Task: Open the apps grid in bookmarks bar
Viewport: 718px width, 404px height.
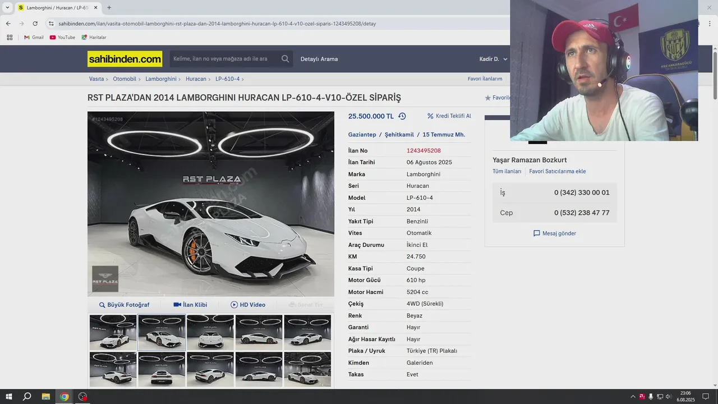Action: [x=10, y=38]
